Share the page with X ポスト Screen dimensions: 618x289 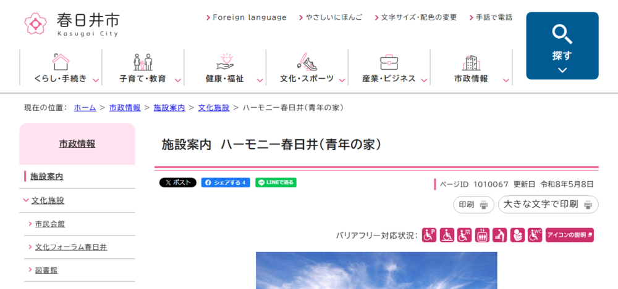[x=178, y=182]
